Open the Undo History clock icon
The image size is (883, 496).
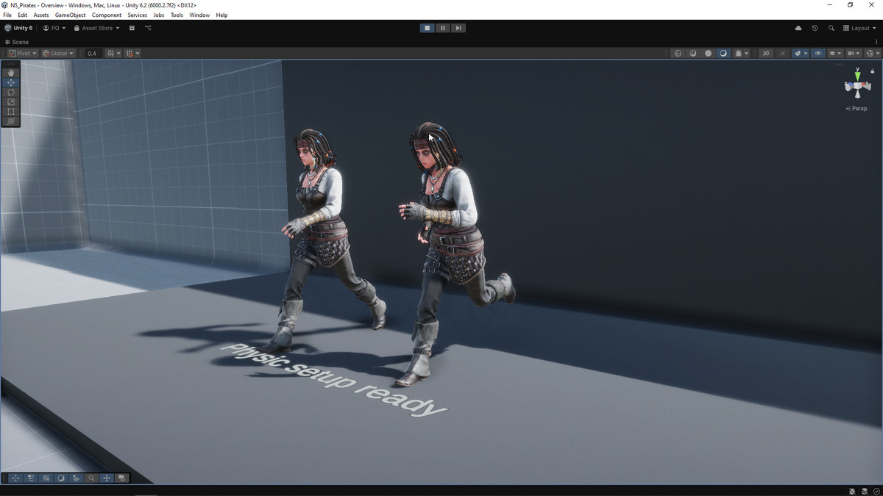[815, 28]
